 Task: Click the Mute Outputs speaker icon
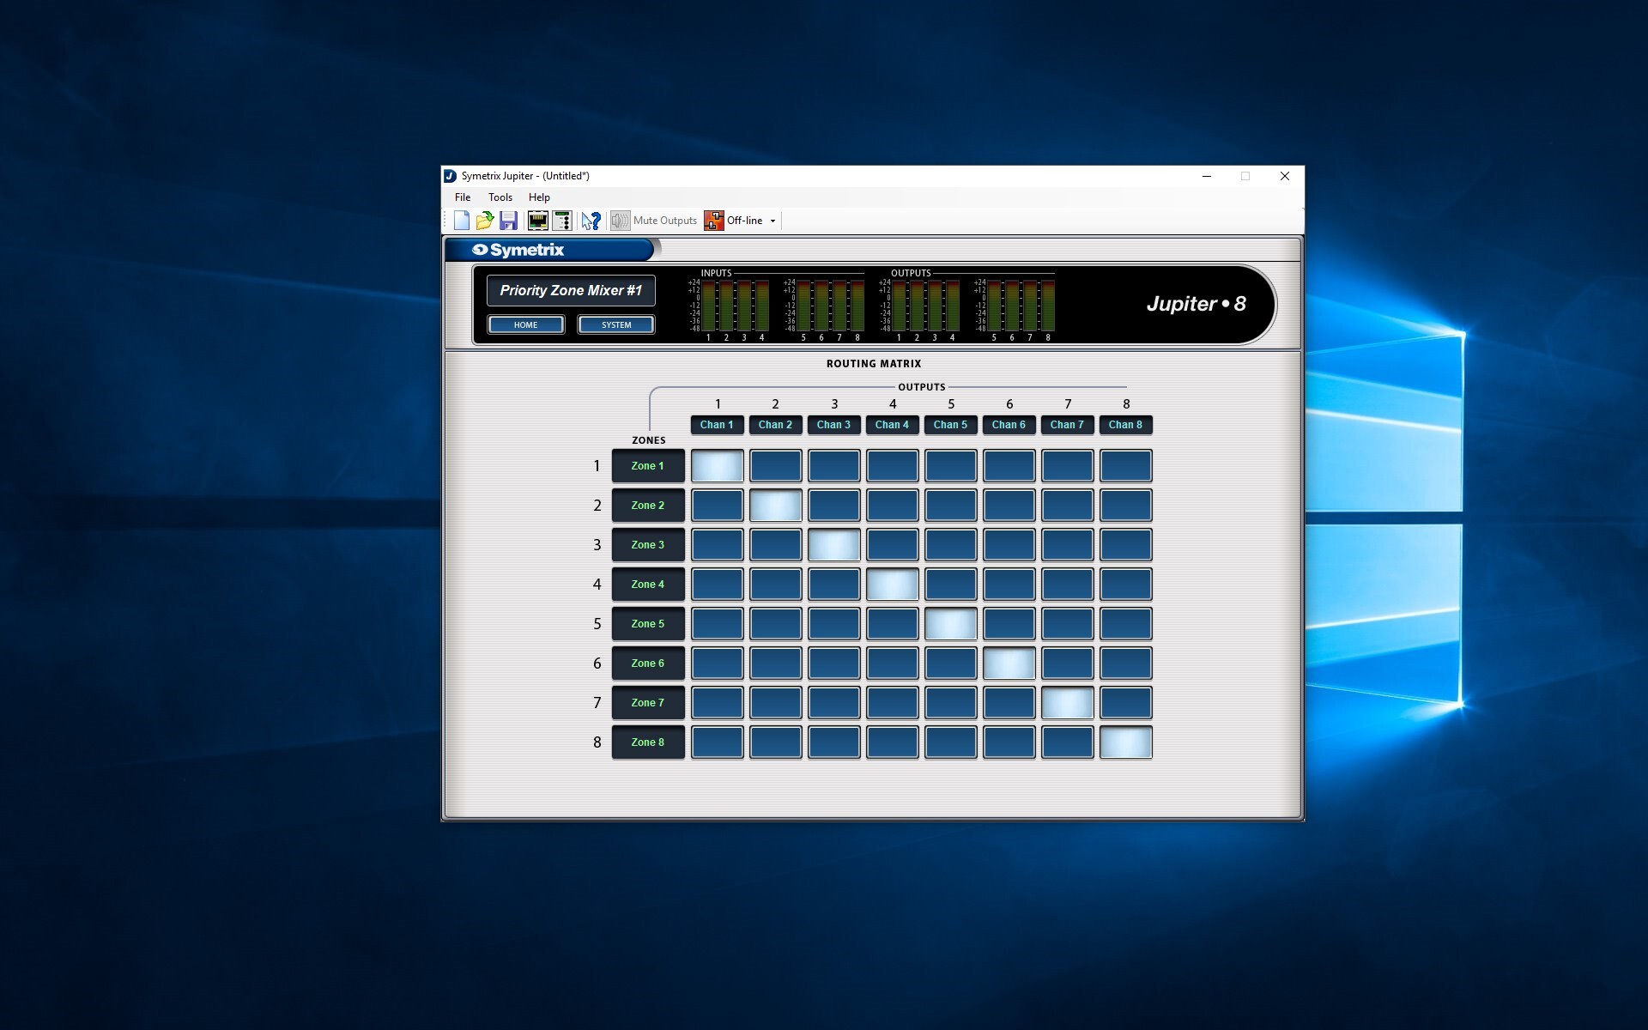pyautogui.click(x=620, y=221)
